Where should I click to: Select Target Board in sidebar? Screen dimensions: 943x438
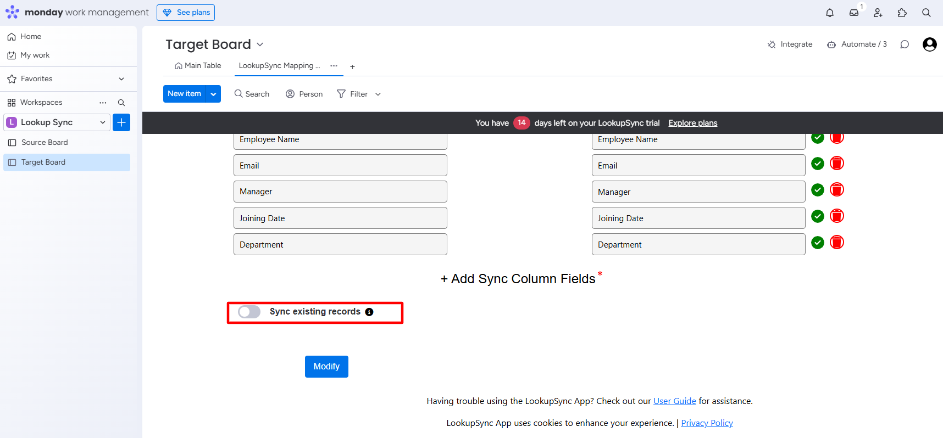coord(66,162)
